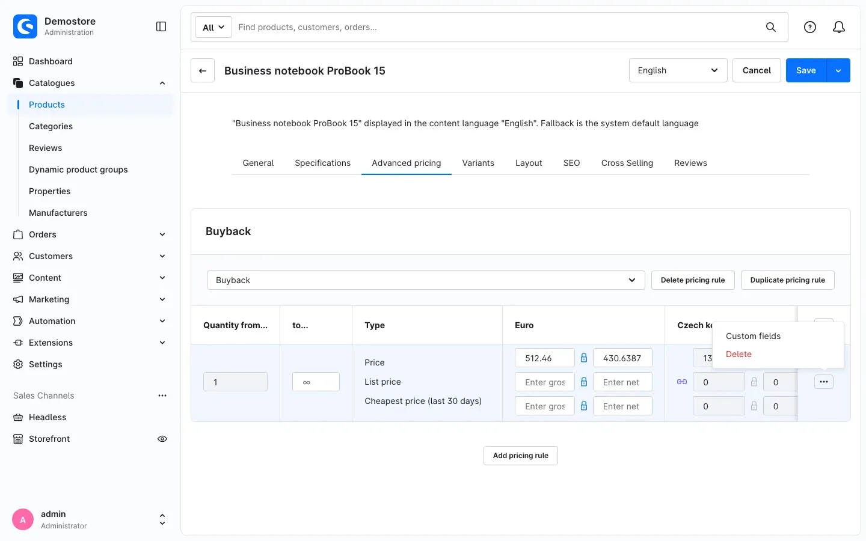The image size is (866, 541).
Task: Click the lock icon in Euro List price row
Action: click(583, 382)
